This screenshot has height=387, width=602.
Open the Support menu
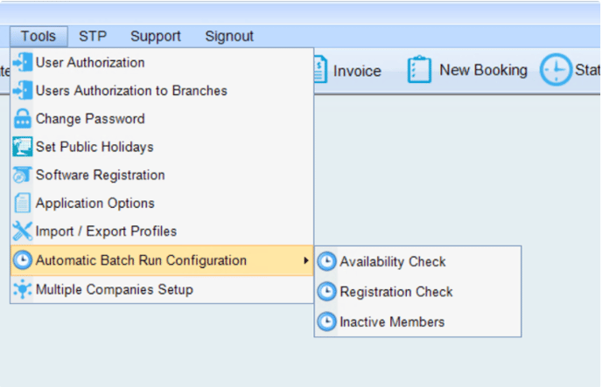click(x=156, y=37)
